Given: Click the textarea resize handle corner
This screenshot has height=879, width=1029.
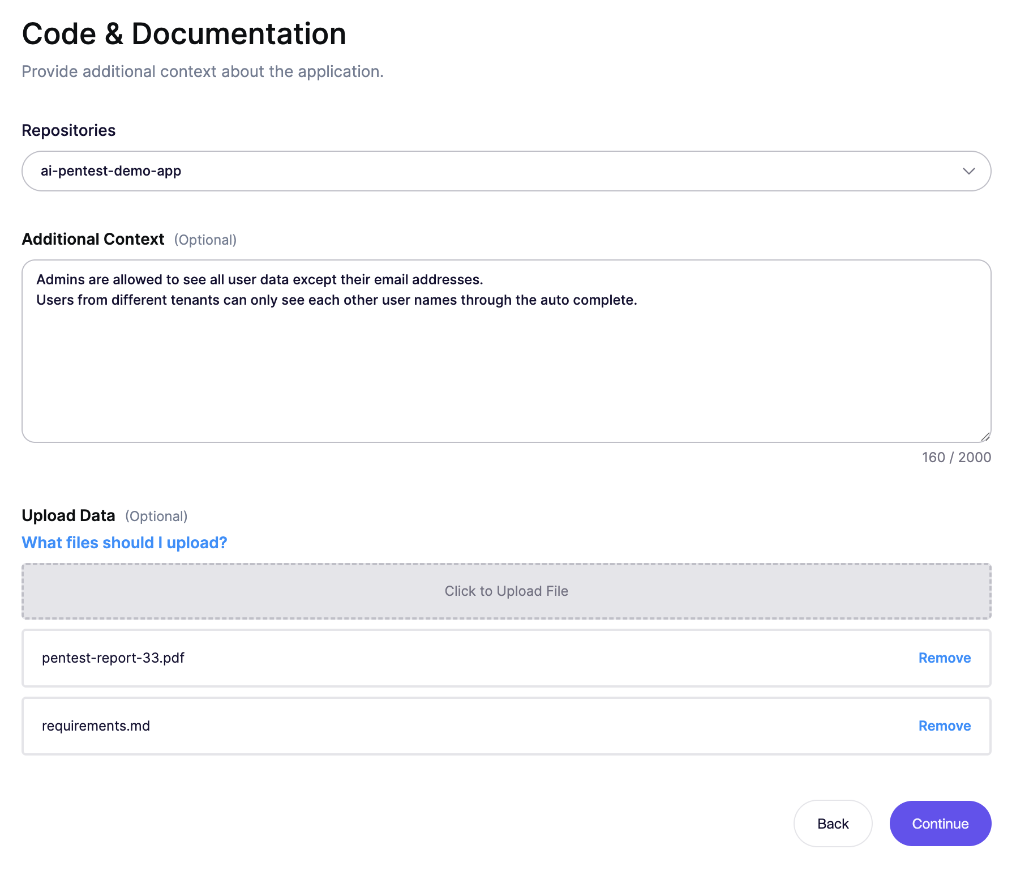Looking at the screenshot, I should point(985,437).
